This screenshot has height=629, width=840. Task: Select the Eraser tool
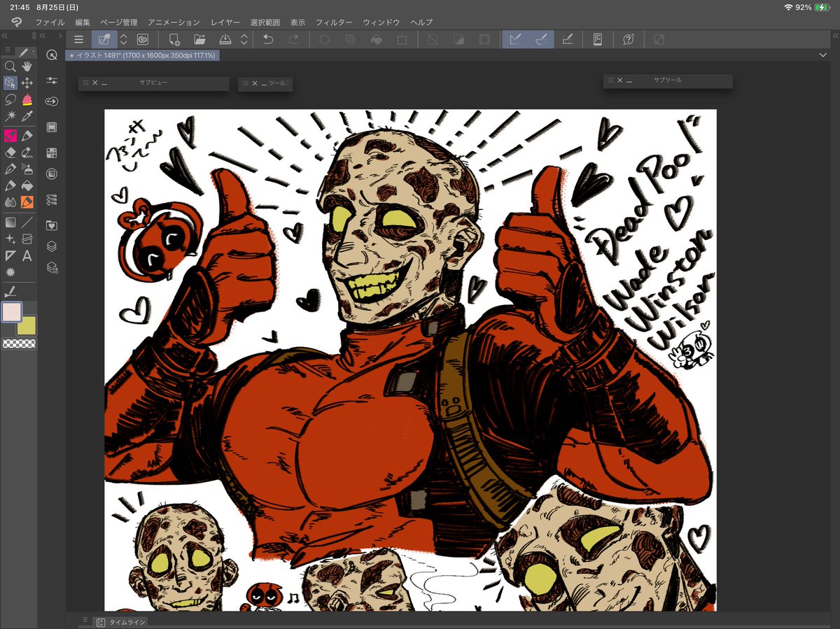pyautogui.click(x=10, y=152)
